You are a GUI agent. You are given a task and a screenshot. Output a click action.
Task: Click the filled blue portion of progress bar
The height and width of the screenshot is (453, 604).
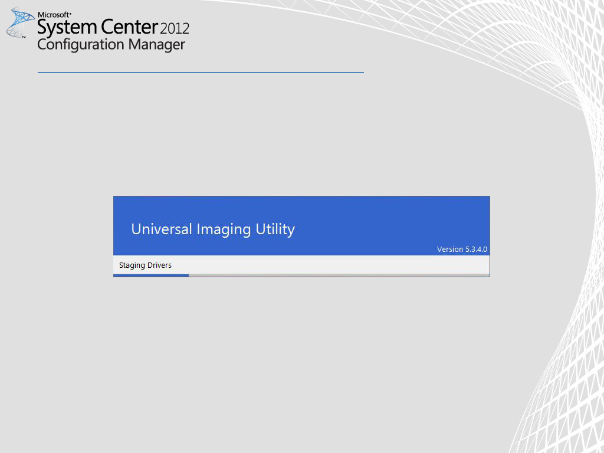[151, 275]
